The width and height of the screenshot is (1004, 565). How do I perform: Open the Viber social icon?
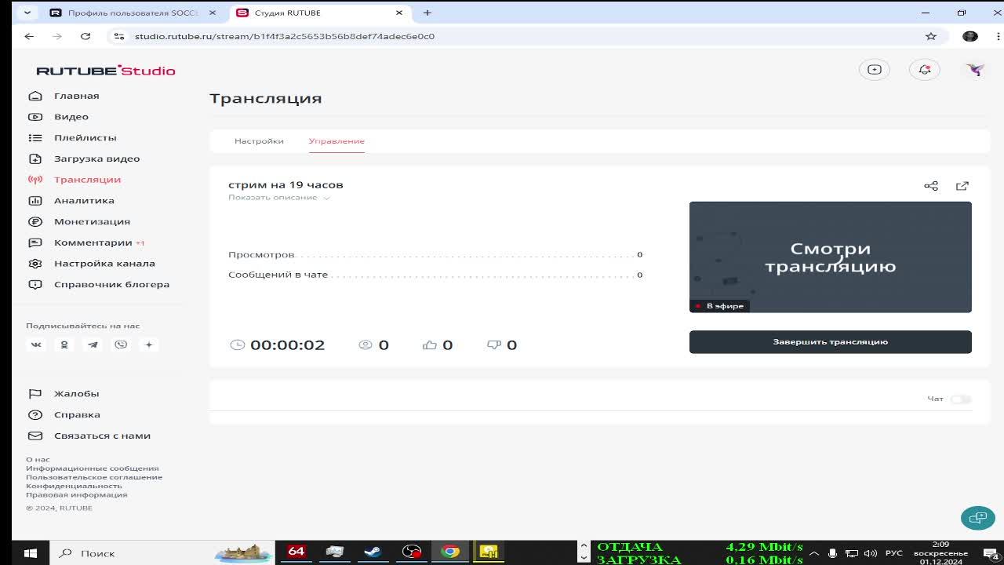(121, 344)
